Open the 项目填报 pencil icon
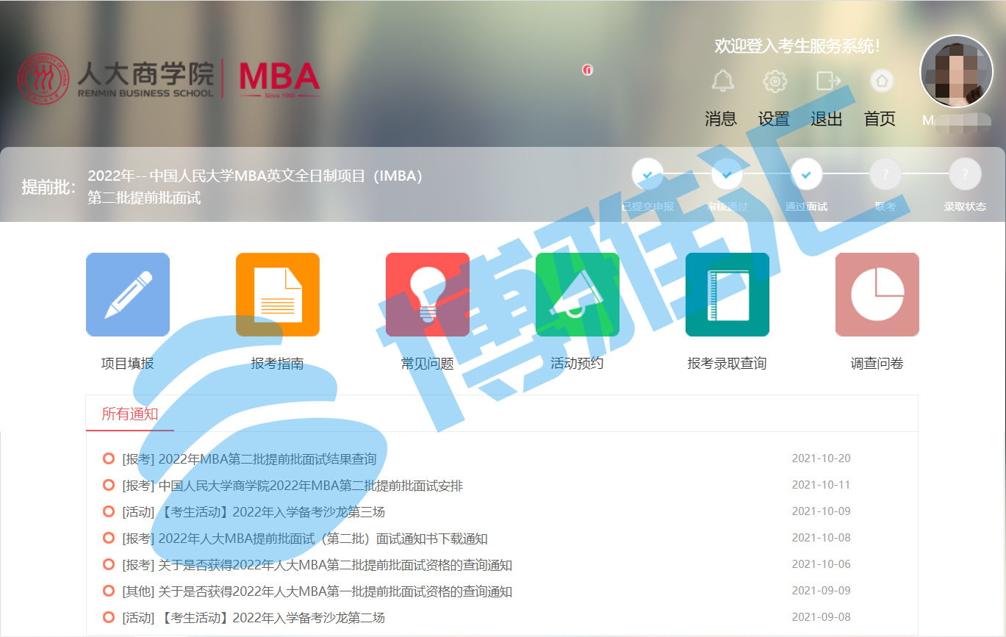 (128, 295)
